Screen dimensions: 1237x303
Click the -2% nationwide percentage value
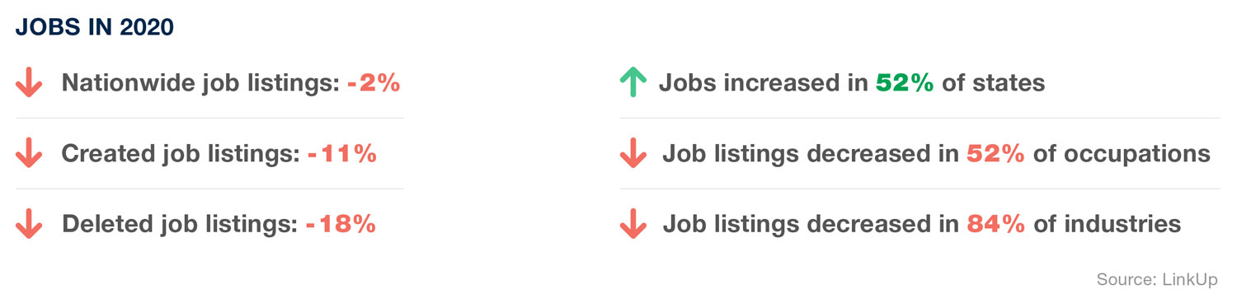[x=374, y=83]
